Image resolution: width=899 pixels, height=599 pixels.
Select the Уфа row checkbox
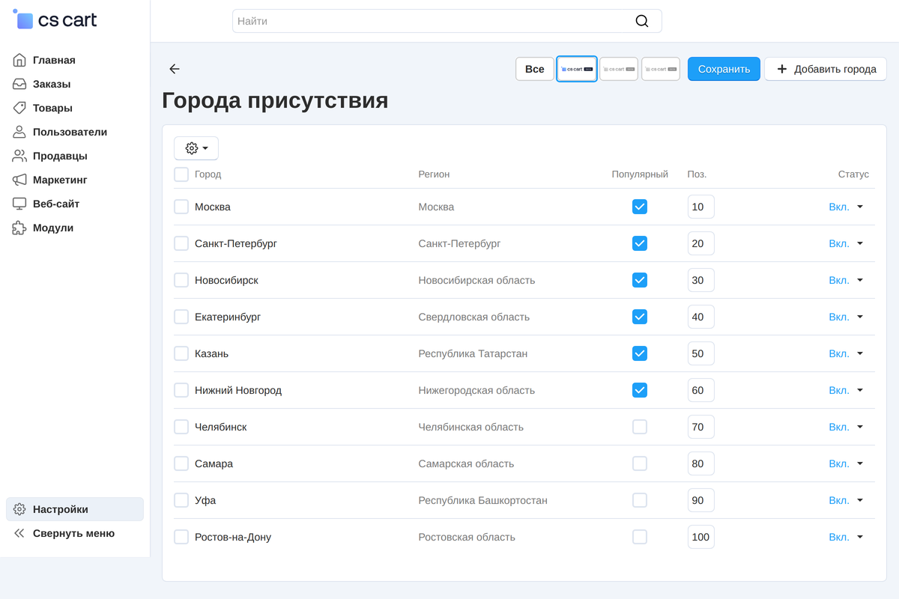(181, 500)
